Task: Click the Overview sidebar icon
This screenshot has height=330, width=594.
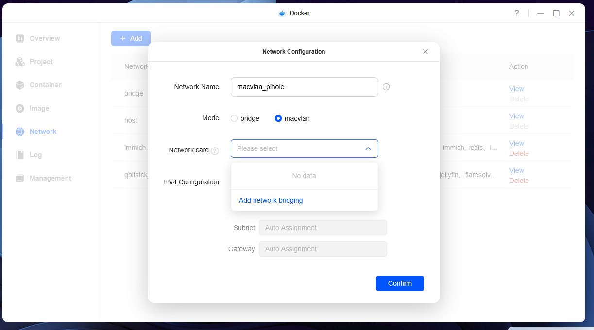Action: [20, 38]
